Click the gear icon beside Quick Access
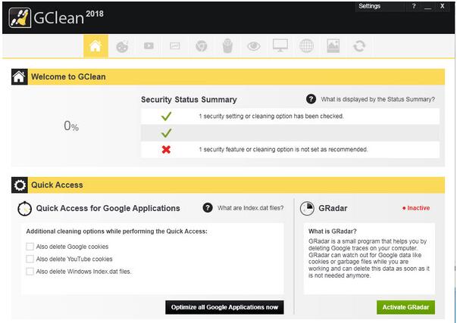 tap(20, 185)
